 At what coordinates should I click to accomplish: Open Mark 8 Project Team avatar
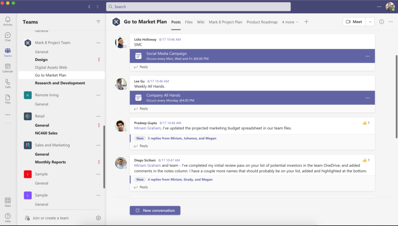point(28,43)
